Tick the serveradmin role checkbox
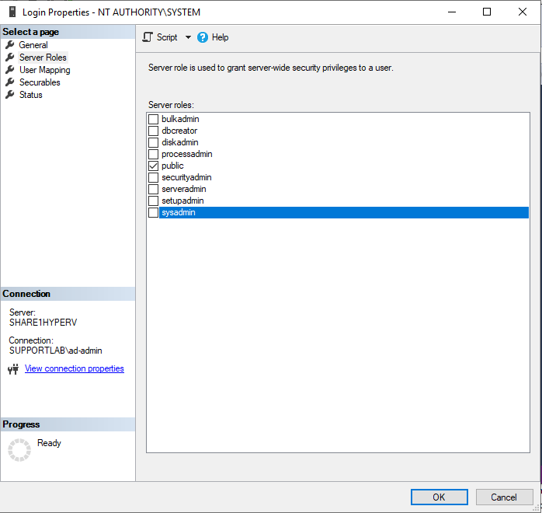Image resolution: width=542 pixels, height=513 pixels. pyautogui.click(x=153, y=189)
